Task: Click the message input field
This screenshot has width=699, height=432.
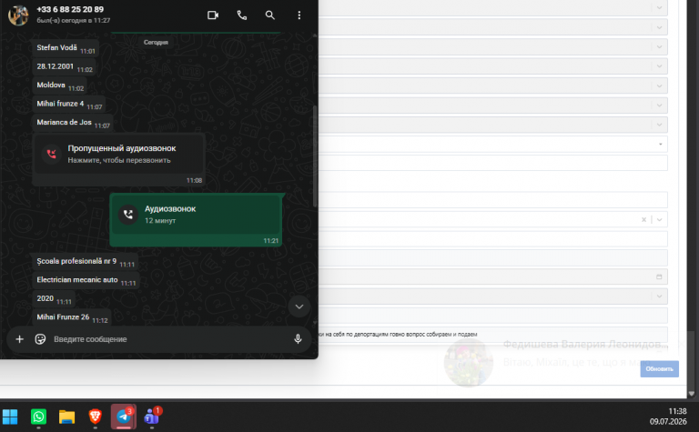Action: point(169,339)
